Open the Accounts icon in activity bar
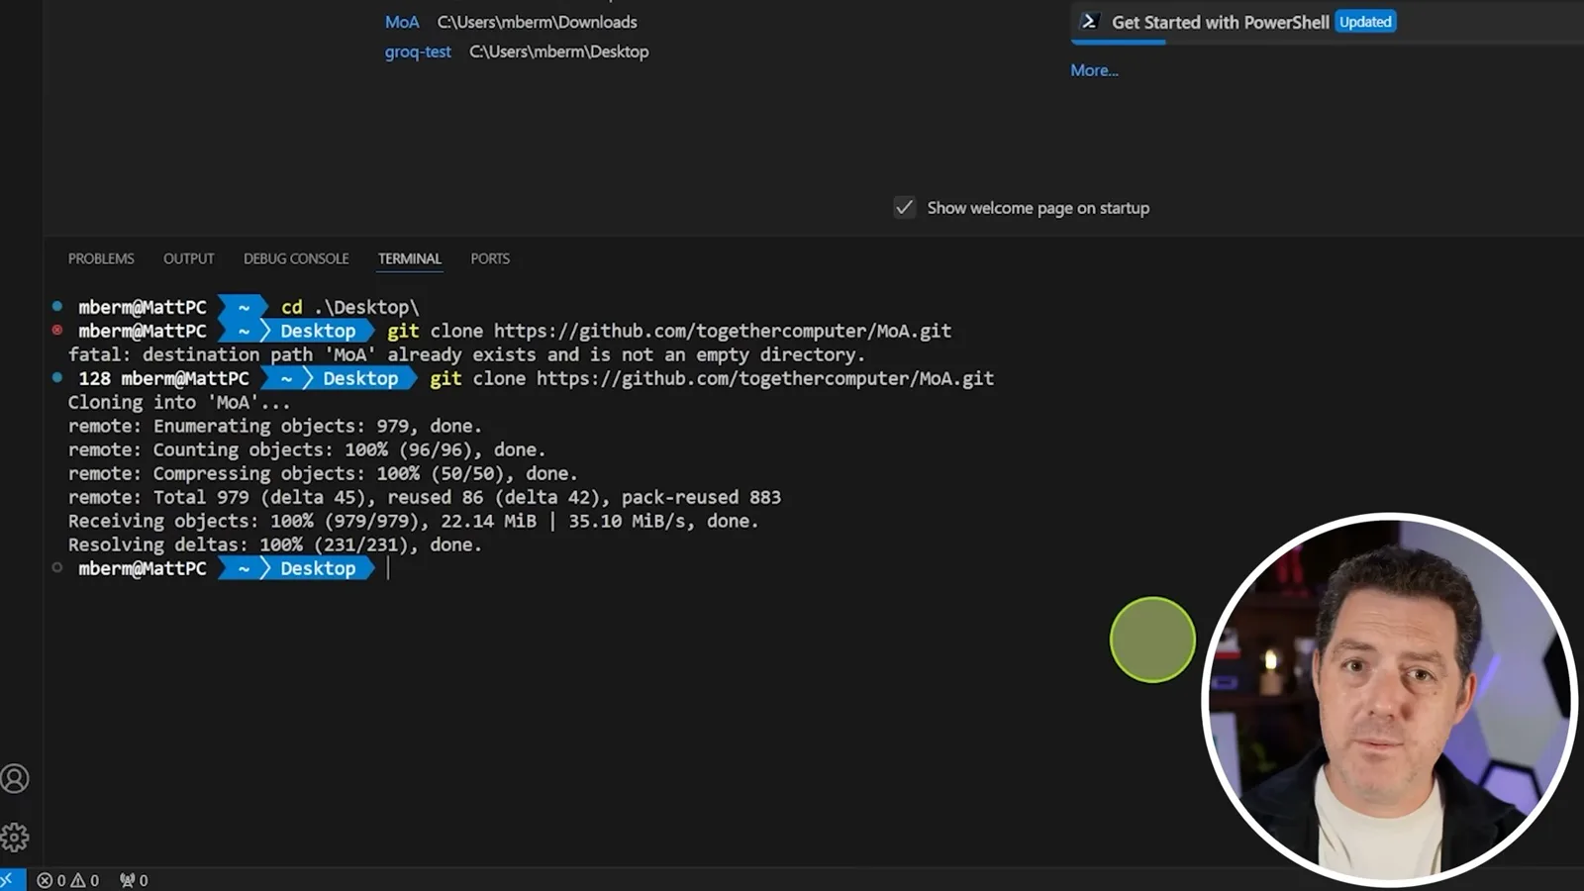1584x891 pixels. (x=15, y=779)
